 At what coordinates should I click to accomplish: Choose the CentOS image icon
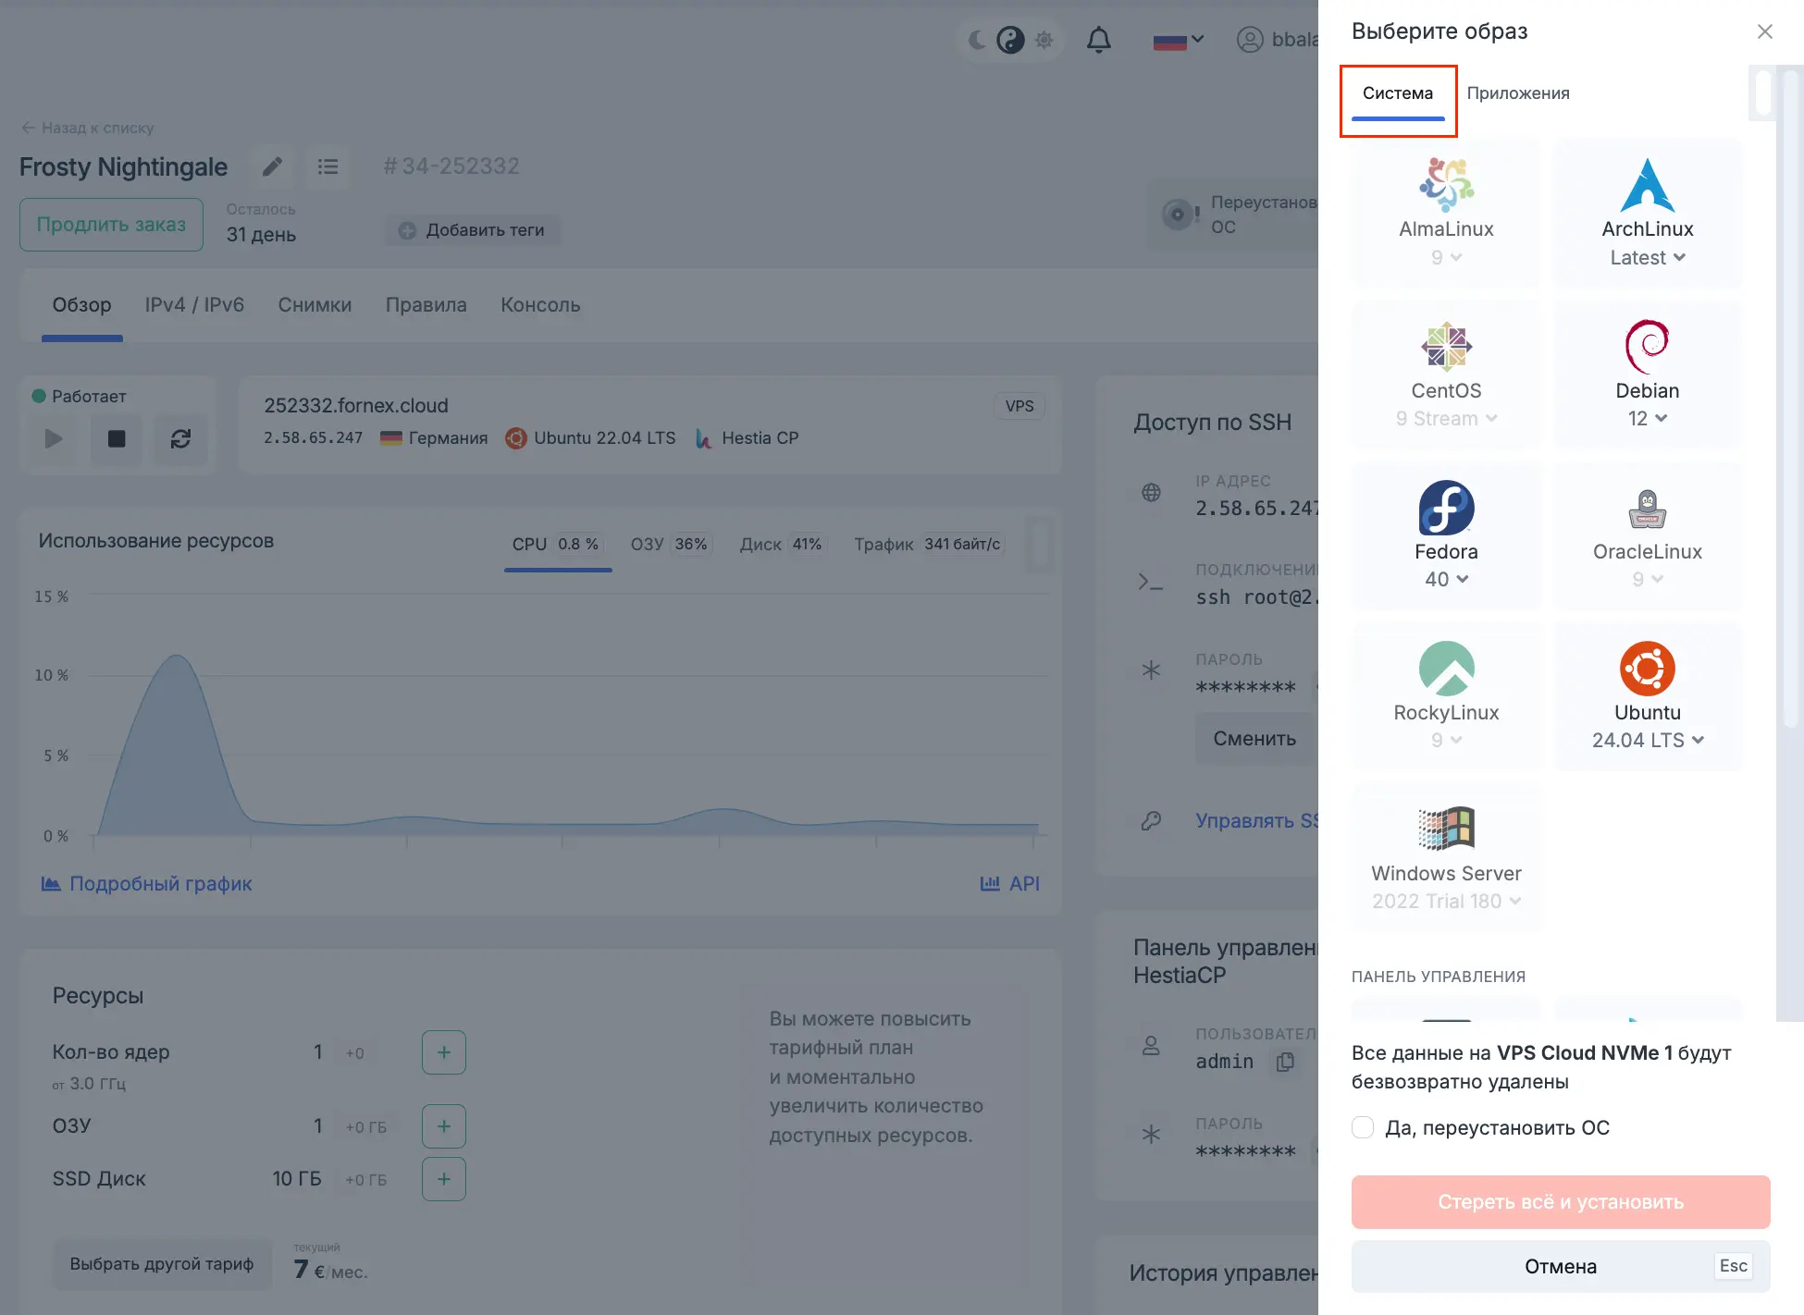1446,346
